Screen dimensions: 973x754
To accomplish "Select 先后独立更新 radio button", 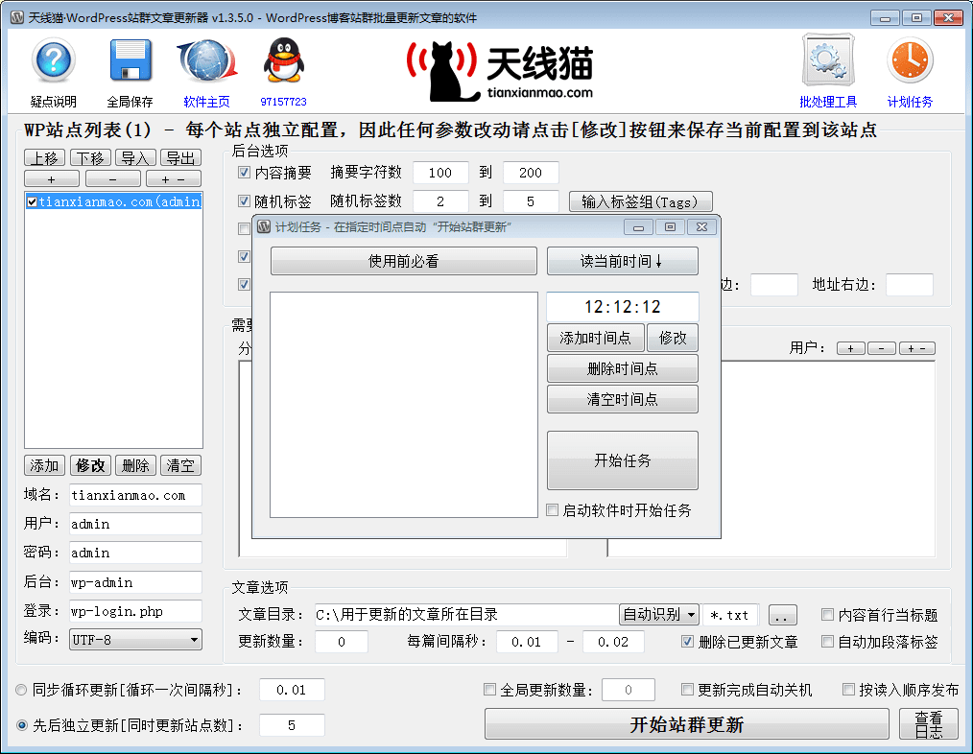I will 22,725.
